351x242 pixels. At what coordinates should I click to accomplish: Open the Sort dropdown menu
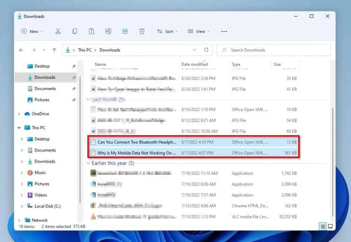pyautogui.click(x=167, y=31)
